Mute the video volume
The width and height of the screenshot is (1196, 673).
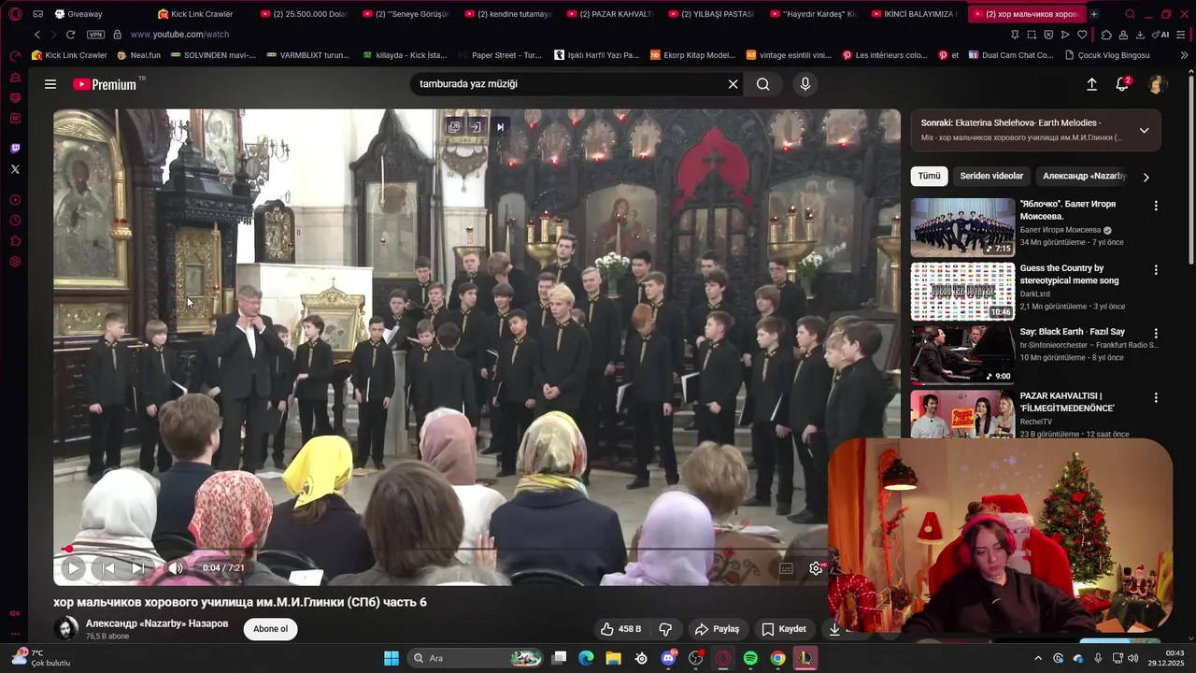pos(176,567)
